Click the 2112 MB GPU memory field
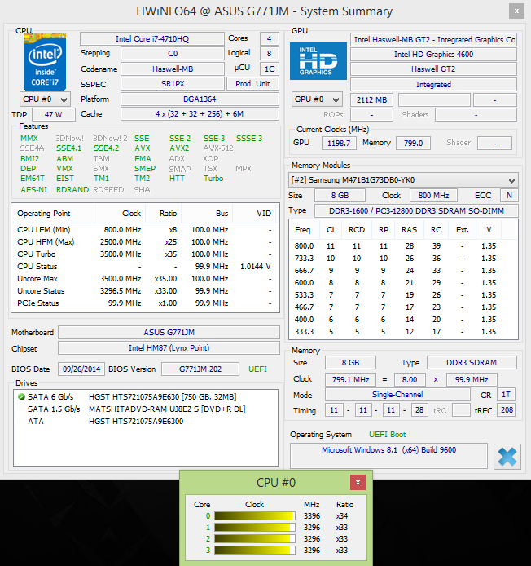 [371, 100]
